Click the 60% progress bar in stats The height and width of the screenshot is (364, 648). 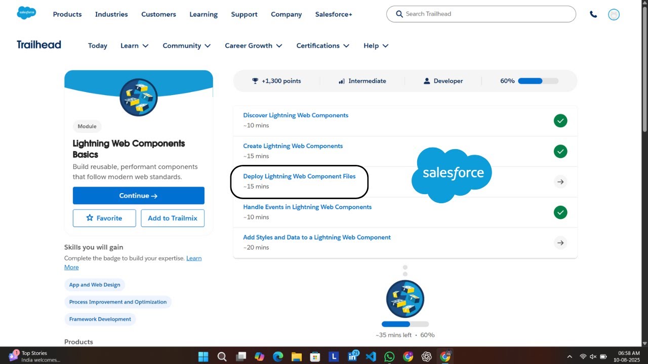click(x=538, y=81)
